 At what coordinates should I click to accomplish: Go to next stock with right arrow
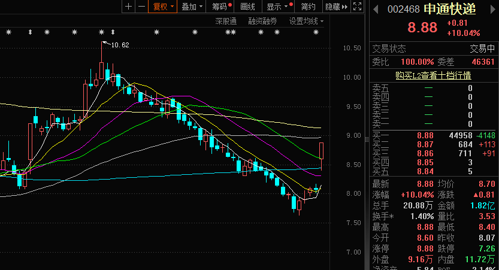point(492,9)
